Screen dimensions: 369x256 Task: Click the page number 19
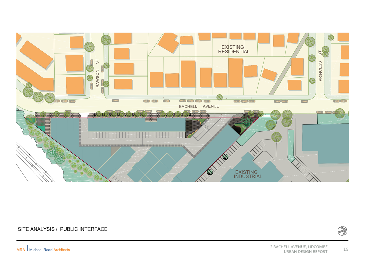[346, 249]
